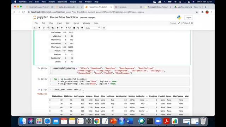Switch to the Notepad Online Notes tab
This screenshot has height=127, width=226.
click(x=158, y=7)
